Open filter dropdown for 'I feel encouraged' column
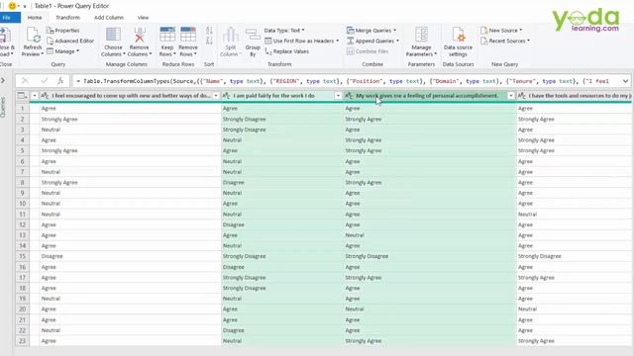Viewport: 634px width, 356px height. [x=216, y=96]
